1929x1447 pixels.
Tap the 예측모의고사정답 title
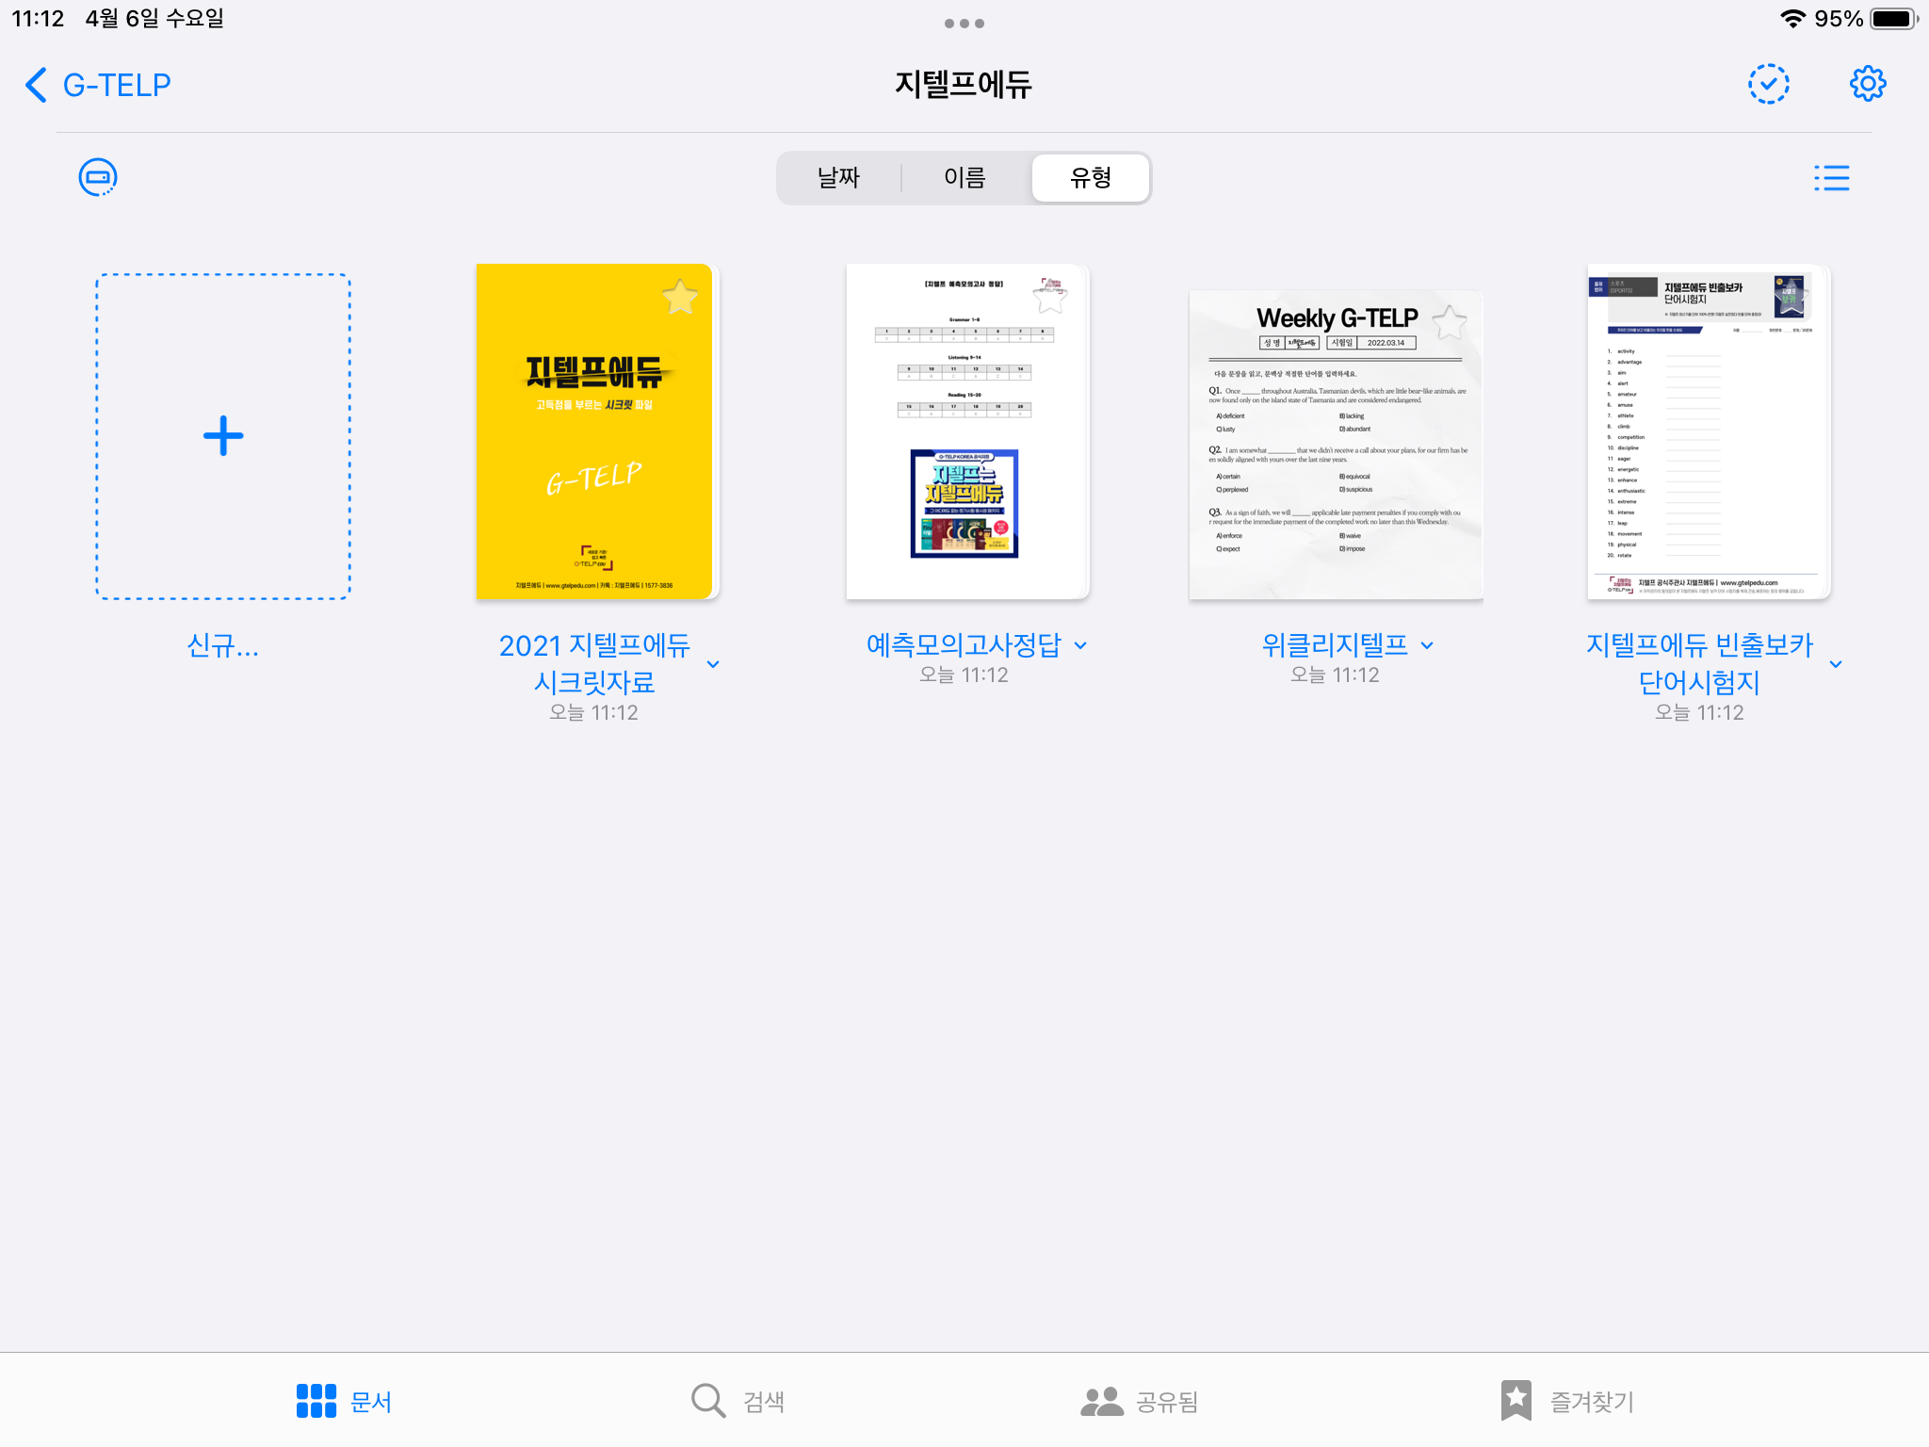(x=964, y=645)
